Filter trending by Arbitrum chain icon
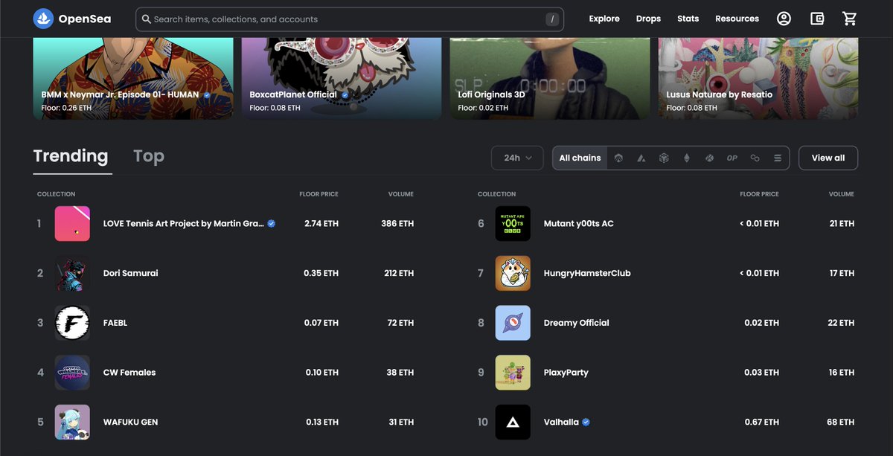The height and width of the screenshot is (456, 893). click(619, 158)
